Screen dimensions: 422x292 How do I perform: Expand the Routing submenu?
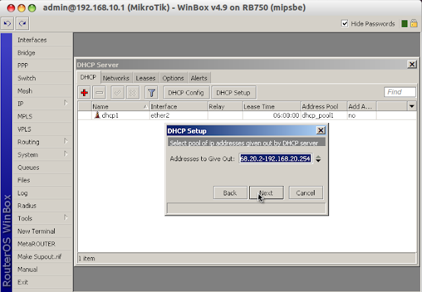coord(42,142)
